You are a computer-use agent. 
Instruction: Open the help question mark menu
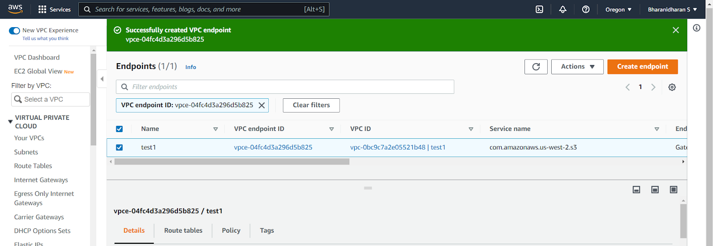tap(586, 9)
